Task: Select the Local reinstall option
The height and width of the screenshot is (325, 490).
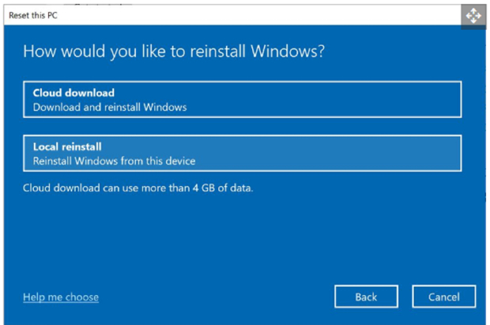Action: pyautogui.click(x=242, y=153)
